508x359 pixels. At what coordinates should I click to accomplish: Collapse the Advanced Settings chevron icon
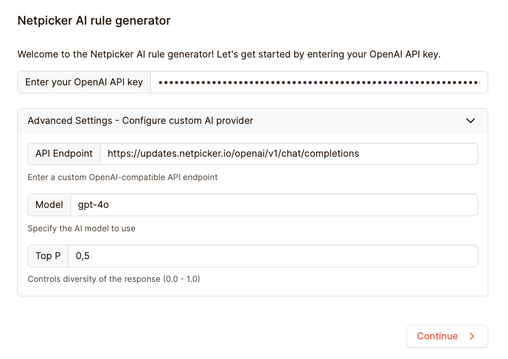(470, 121)
